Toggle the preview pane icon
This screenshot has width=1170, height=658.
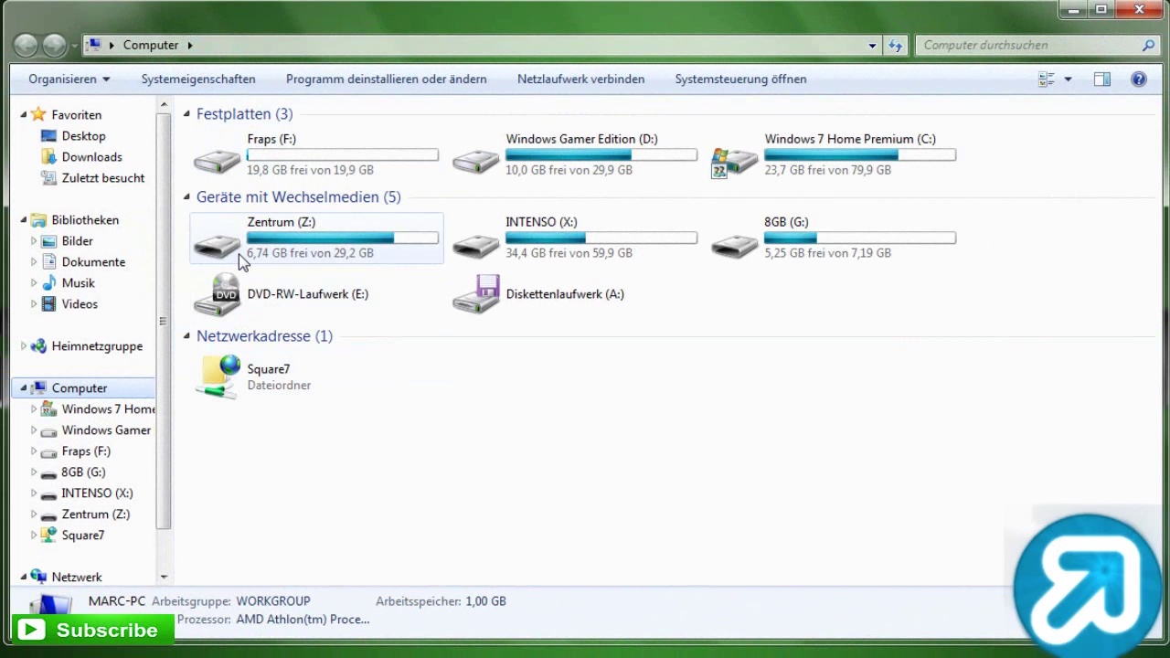[x=1102, y=80]
